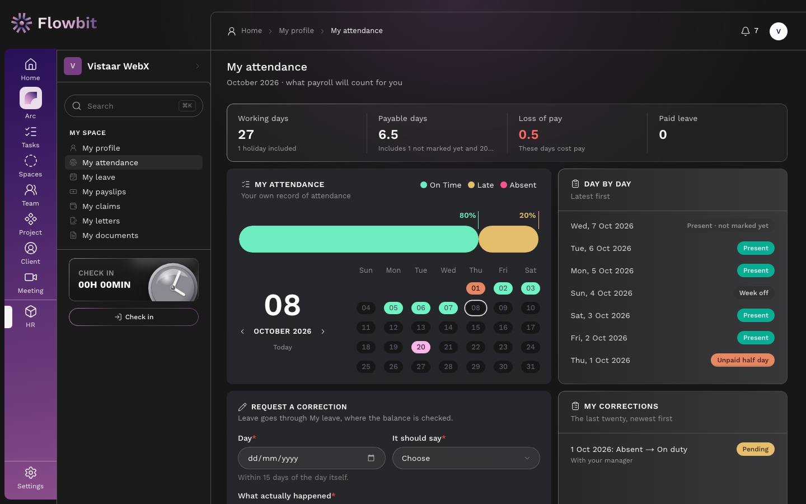Focus the sidebar Search field

(133, 106)
